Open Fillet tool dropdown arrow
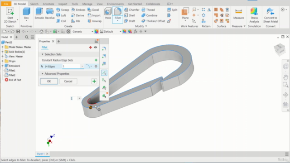Image resolution: width=290 pixels, height=163 pixels. click(118, 21)
